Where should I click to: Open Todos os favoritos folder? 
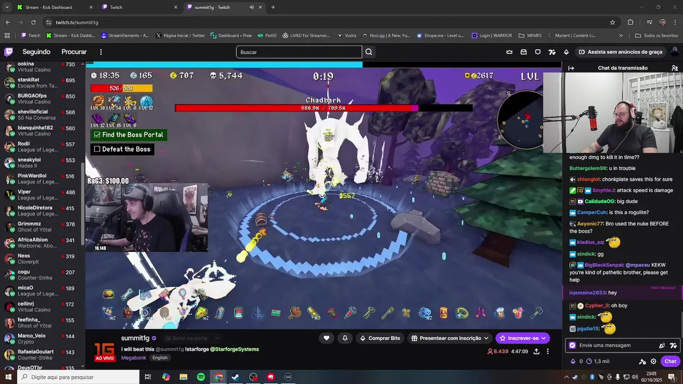click(x=656, y=36)
